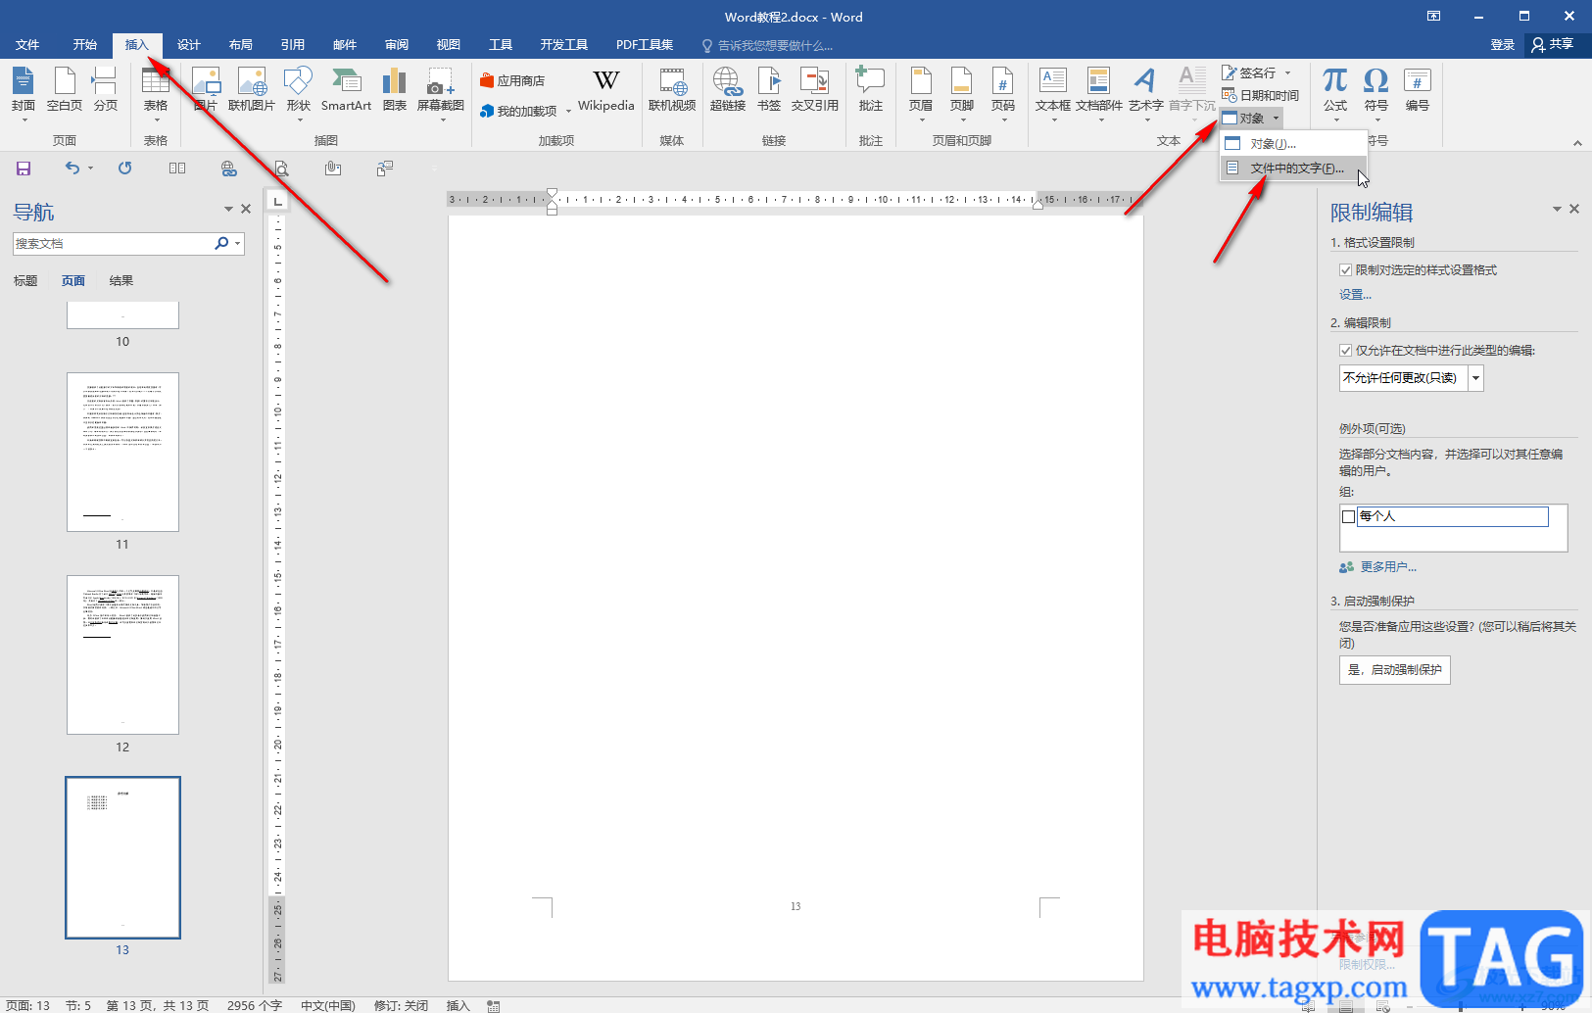This screenshot has height=1013, width=1592.
Task: Open the undo history dropdown arrow
Action: tap(90, 168)
